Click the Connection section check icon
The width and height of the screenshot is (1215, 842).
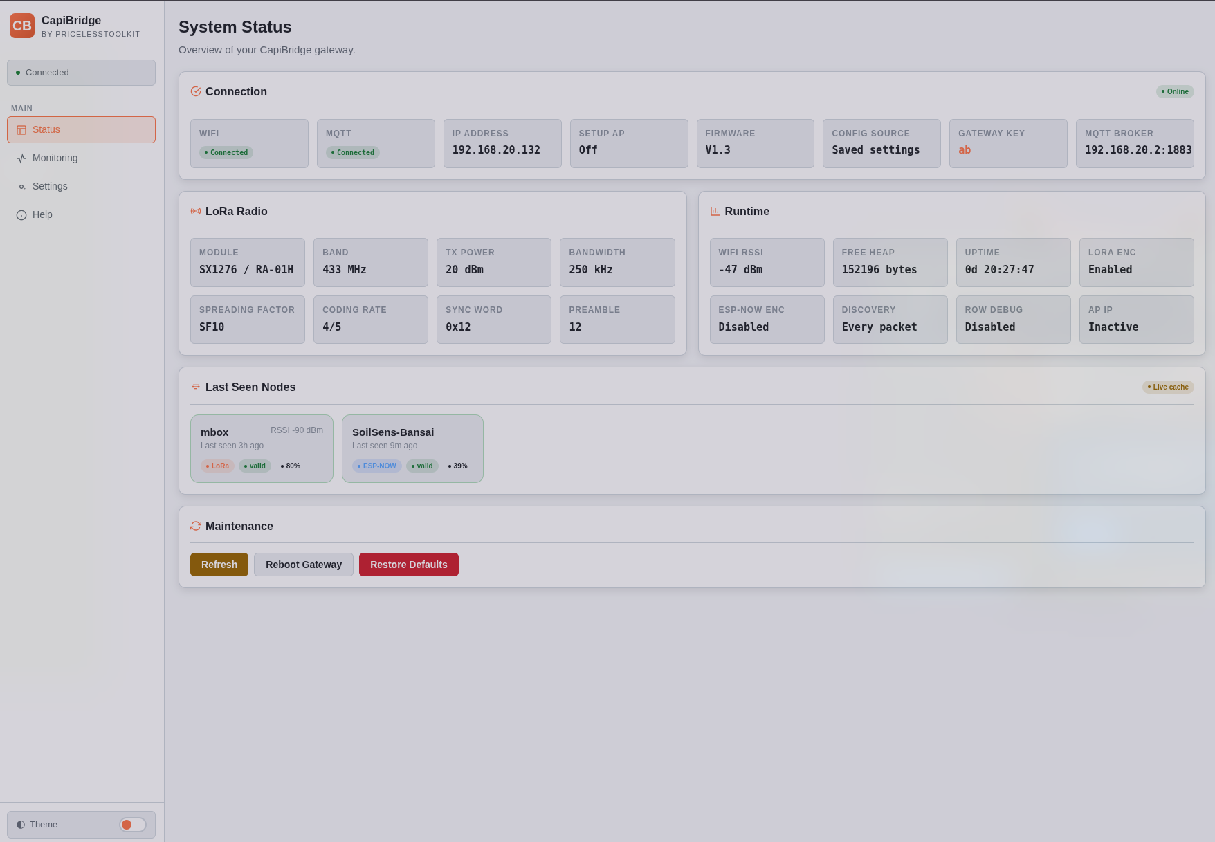(x=196, y=91)
